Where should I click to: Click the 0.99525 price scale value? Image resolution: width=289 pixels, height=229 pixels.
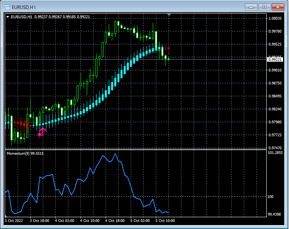(x=275, y=44)
